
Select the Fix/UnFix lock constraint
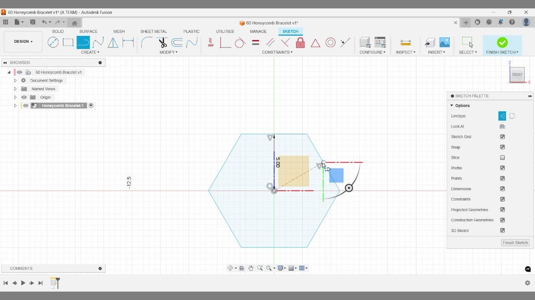300,43
